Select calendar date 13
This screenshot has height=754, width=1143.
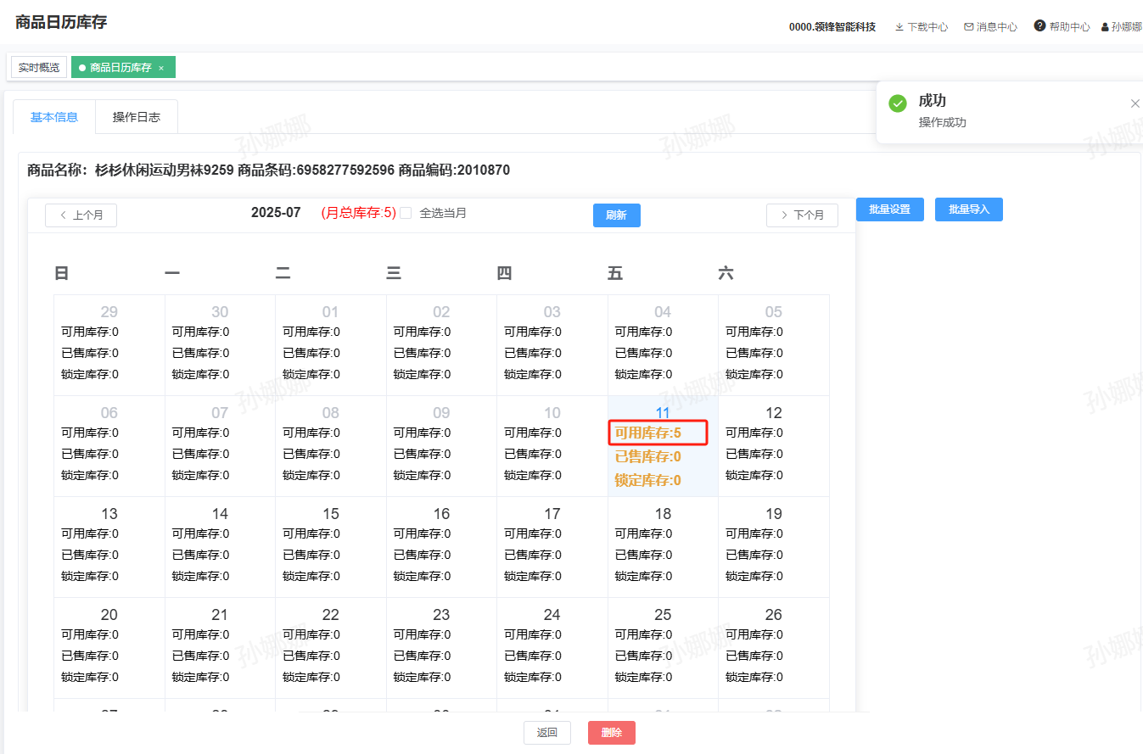pyautogui.click(x=109, y=514)
